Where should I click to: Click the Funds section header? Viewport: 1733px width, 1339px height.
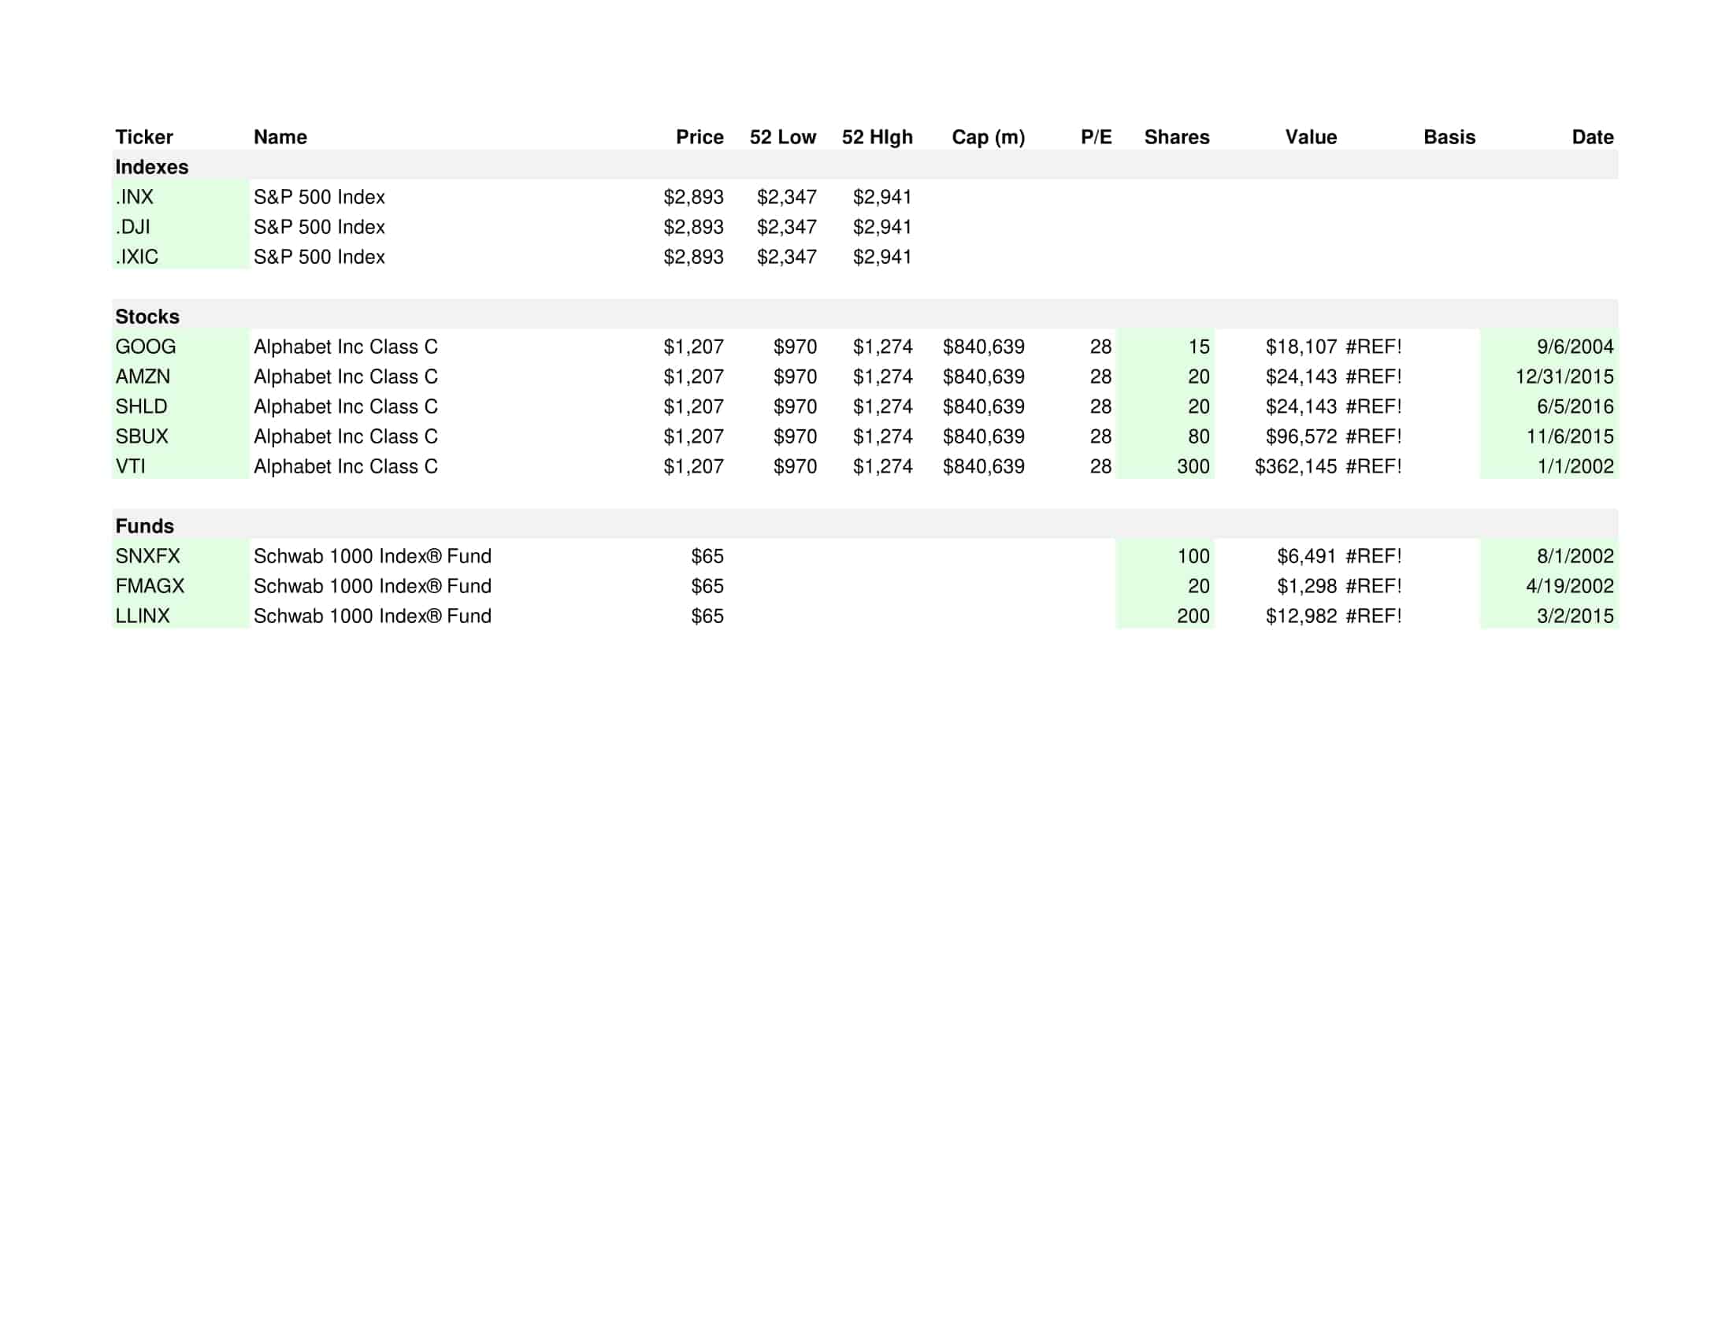pos(145,525)
